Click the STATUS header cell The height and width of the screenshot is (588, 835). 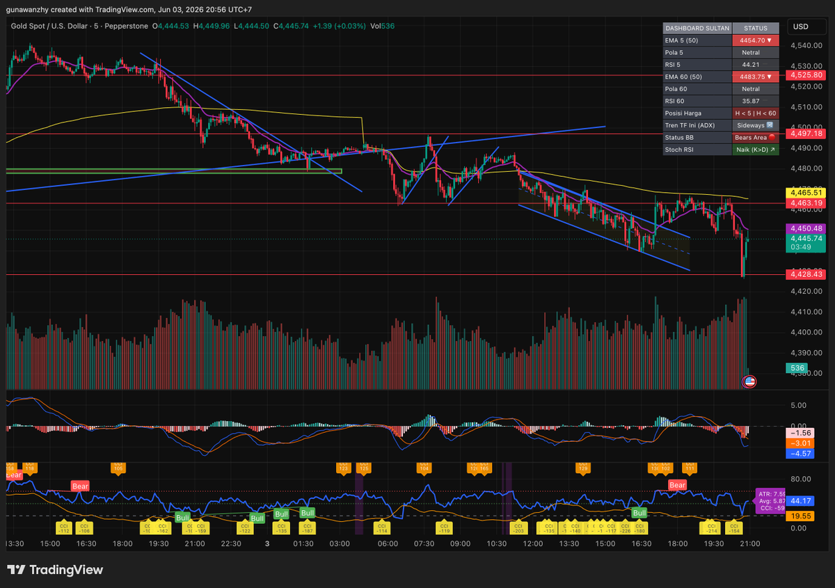coord(756,29)
